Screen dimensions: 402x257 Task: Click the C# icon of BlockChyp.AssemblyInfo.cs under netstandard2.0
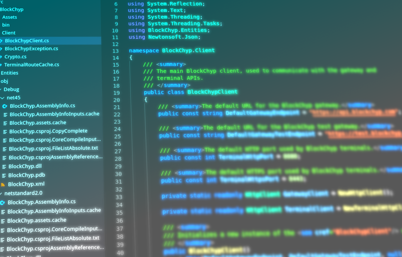3,203
